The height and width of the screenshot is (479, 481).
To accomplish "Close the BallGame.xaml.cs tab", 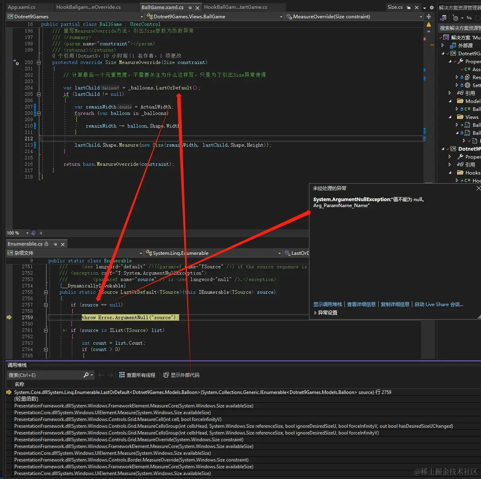I will [x=197, y=8].
